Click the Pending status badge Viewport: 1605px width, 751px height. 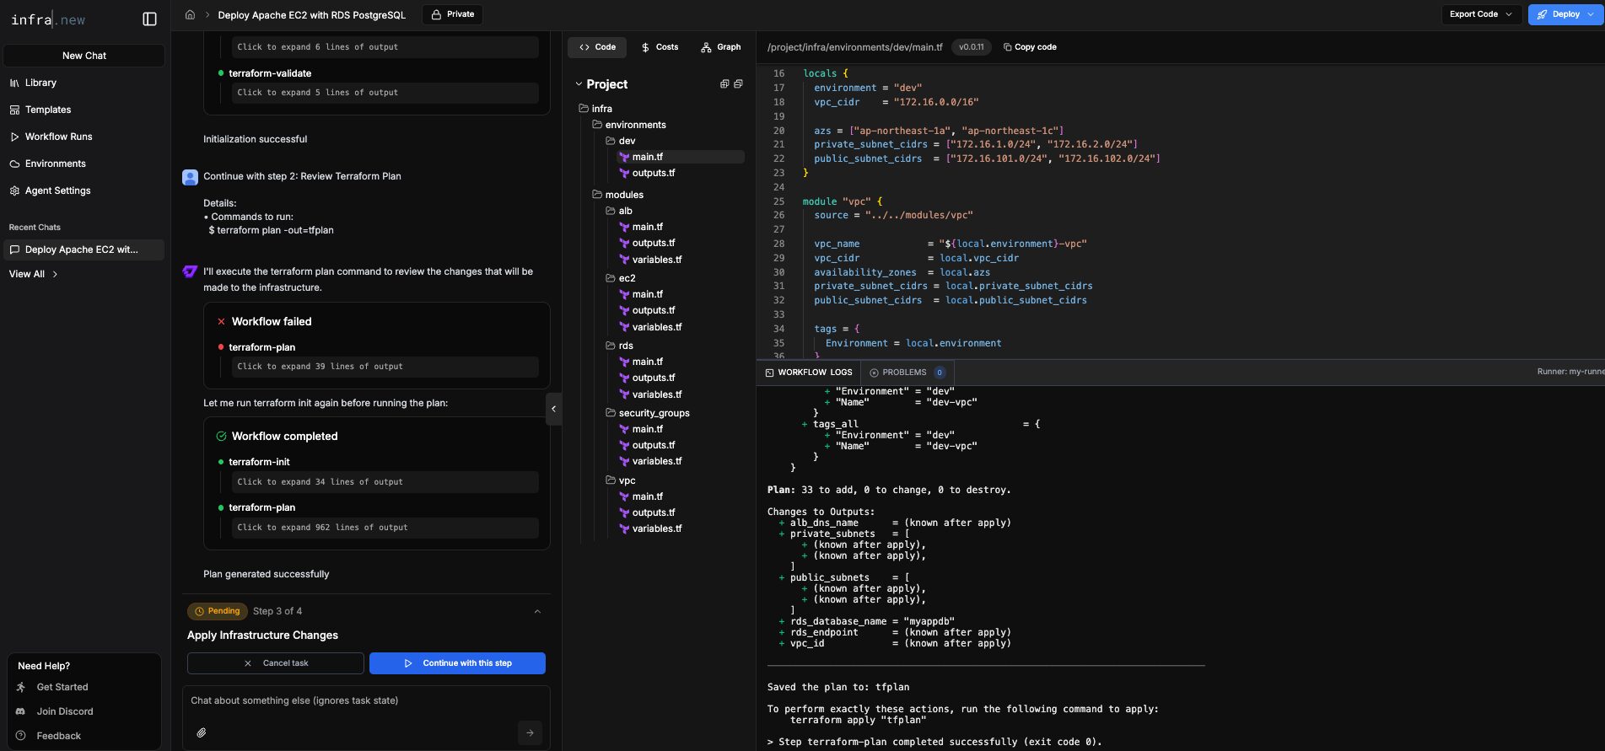[x=218, y=611]
